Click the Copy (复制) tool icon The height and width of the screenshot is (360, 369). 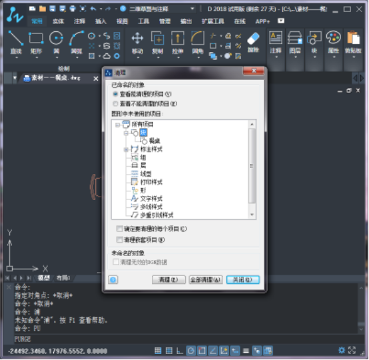click(158, 43)
